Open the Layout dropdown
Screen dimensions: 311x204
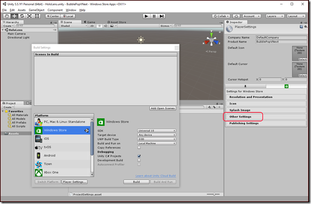tap(296, 16)
